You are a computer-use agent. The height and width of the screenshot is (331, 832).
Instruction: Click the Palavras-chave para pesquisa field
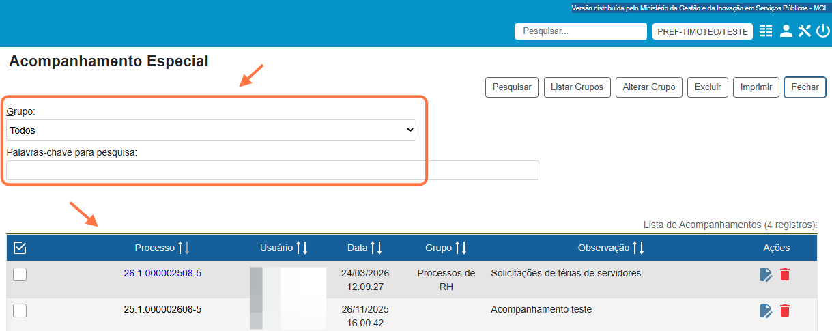coord(272,170)
